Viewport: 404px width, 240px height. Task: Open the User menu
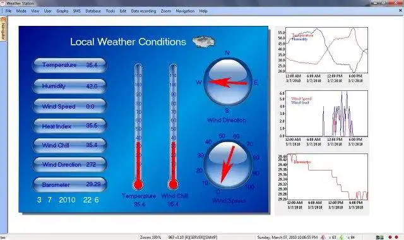click(x=48, y=11)
